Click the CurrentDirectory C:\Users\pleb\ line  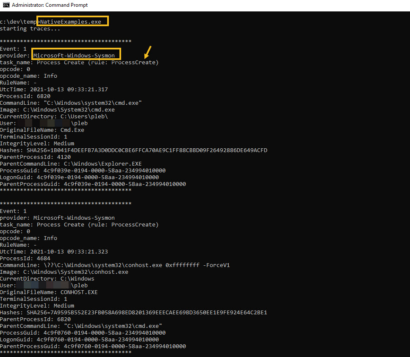(54, 117)
